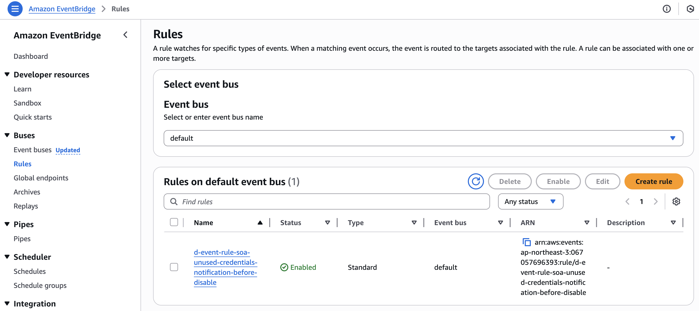Click the info panel icon
This screenshot has height=311, width=699.
pyautogui.click(x=667, y=9)
